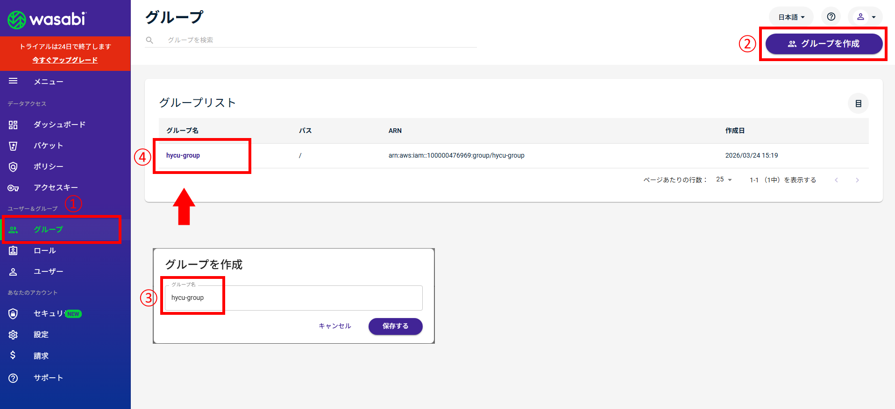Click the 今すぐアップグレード upgrade link
Viewport: 895px width, 409px height.
pos(65,60)
